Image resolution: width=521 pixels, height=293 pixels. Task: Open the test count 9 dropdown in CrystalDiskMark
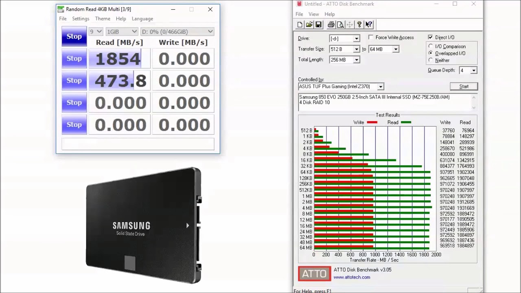(x=96, y=31)
